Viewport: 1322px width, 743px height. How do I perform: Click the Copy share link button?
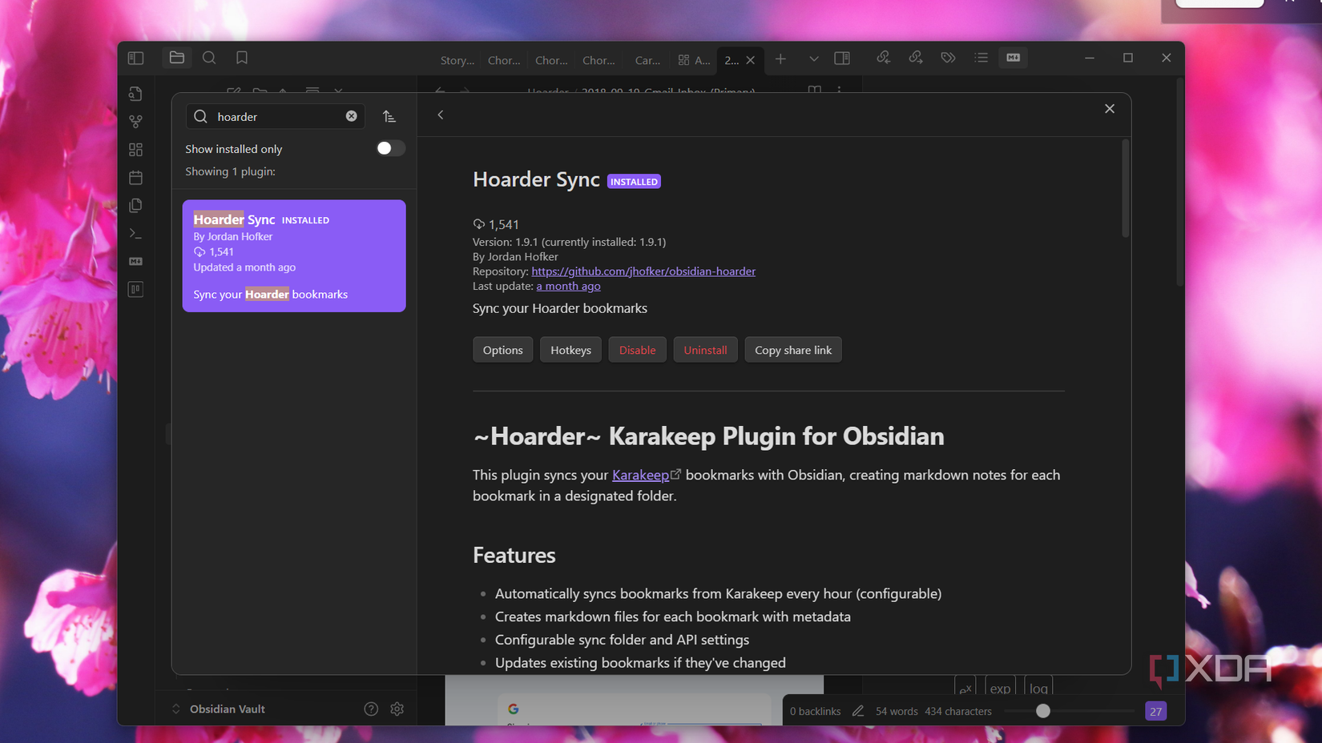tap(792, 349)
